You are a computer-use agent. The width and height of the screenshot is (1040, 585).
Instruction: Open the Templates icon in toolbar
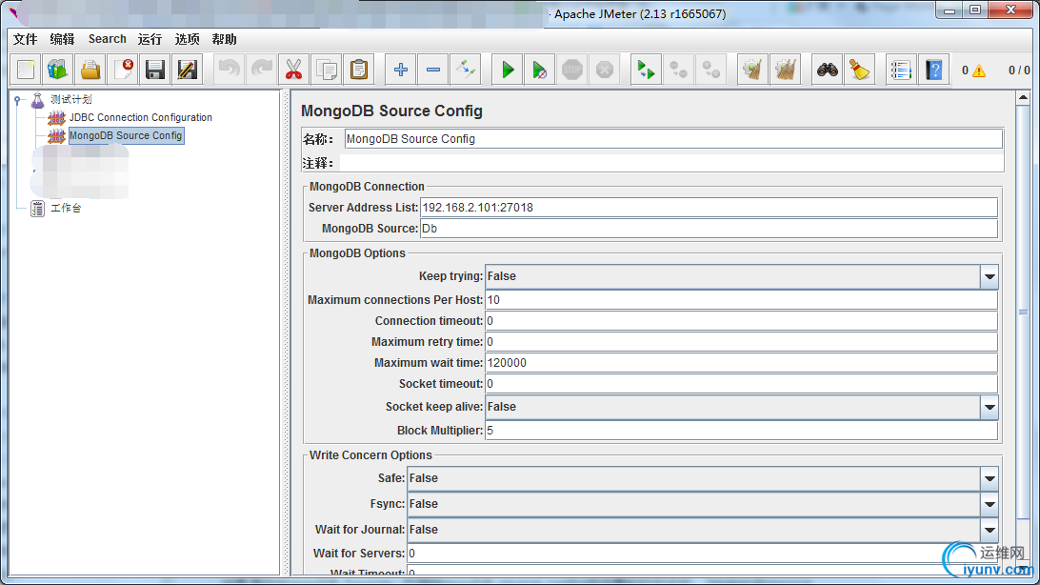click(x=58, y=70)
